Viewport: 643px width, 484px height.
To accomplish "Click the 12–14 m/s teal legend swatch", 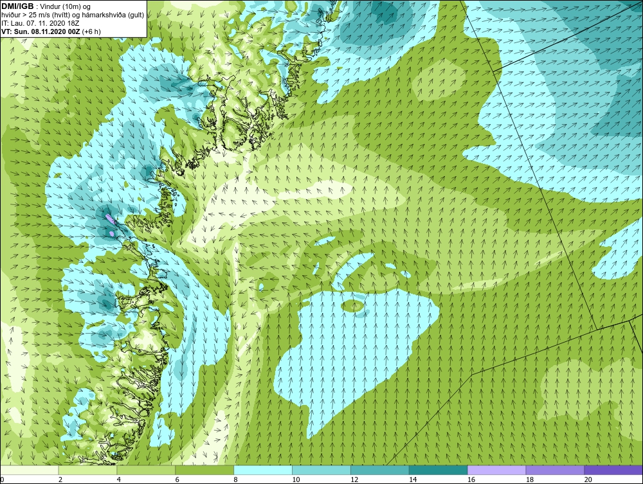I will 380,470.
